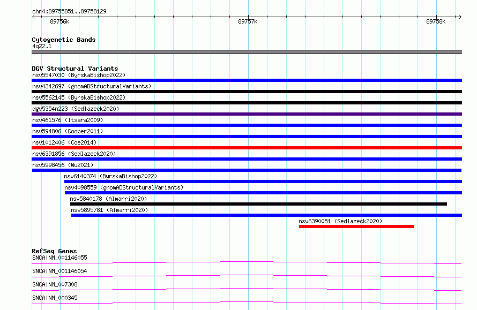Click the black bar for nsv5562145

[x=247, y=103]
